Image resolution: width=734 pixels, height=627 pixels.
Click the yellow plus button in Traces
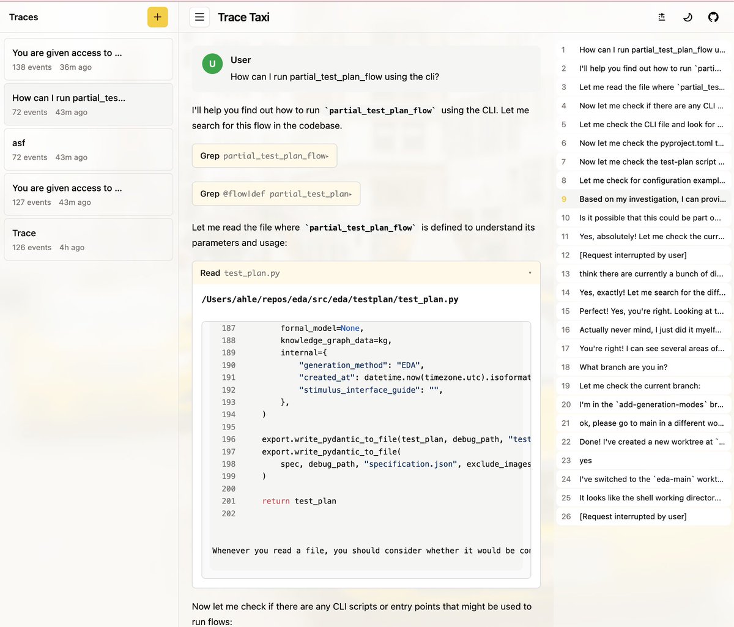point(157,17)
